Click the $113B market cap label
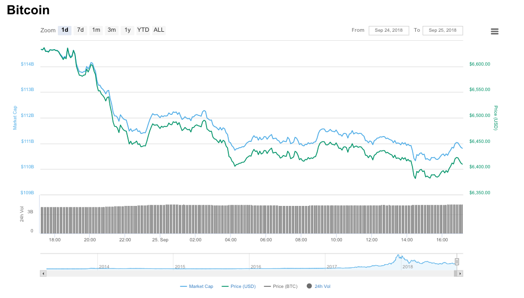524x298 pixels. 28,89
